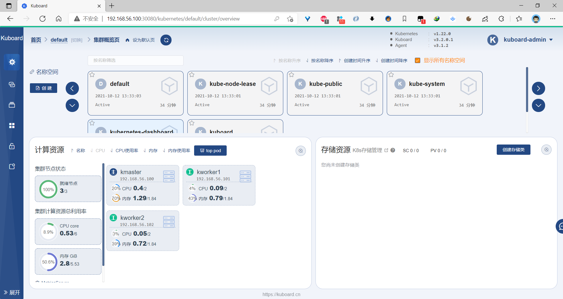Open the default namespace card

click(x=135, y=93)
